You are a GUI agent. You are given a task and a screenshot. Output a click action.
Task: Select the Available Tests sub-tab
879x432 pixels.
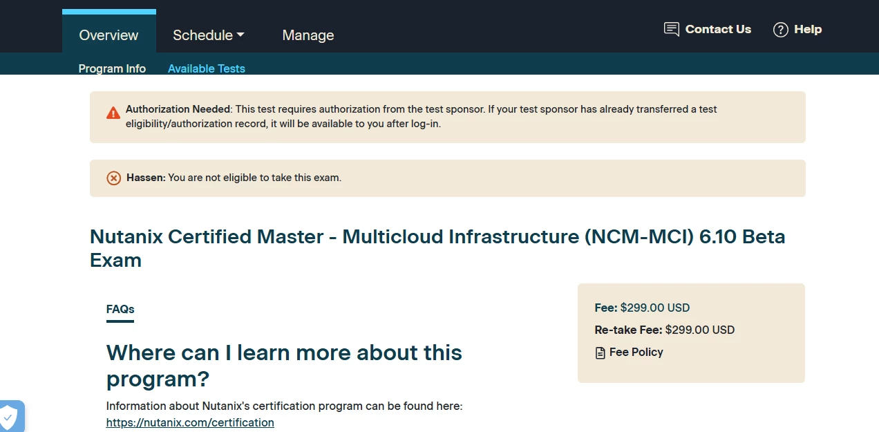tap(207, 68)
